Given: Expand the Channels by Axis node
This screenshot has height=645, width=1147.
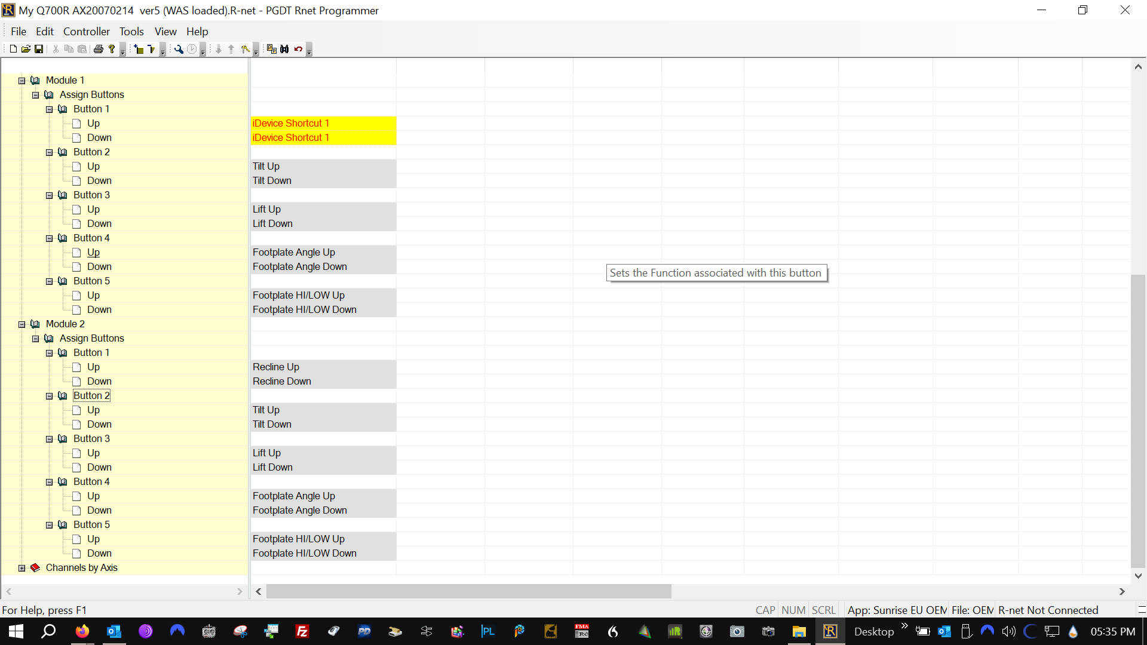Looking at the screenshot, I should click(x=22, y=568).
